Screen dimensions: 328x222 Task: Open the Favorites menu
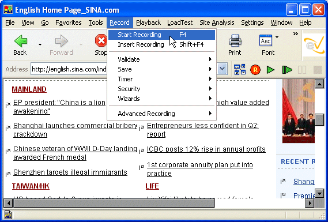pyautogui.click(x=69, y=22)
